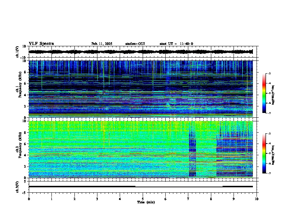
Task: Click the dark blue dropout band in ch.2 spectrogram
Action: coord(192,153)
